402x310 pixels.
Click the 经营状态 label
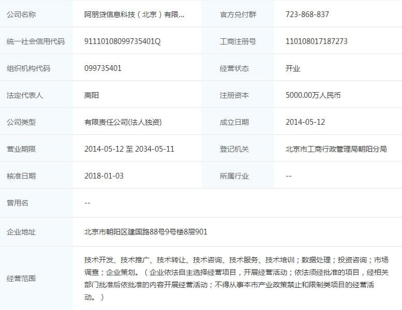pos(234,68)
